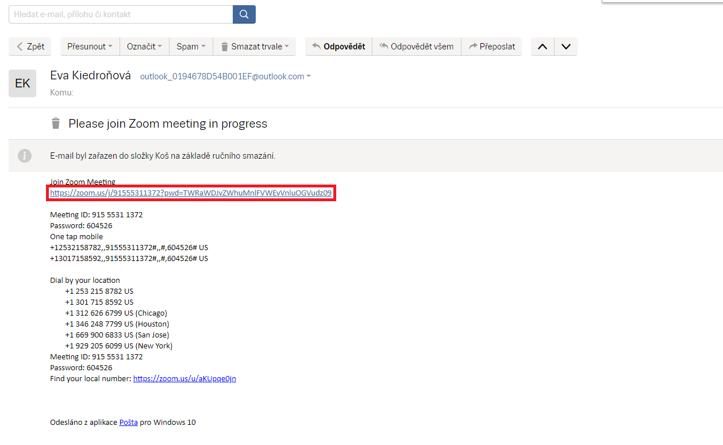Focus the e-mail search field
Screen dimensions: 723x445
(x=121, y=14)
